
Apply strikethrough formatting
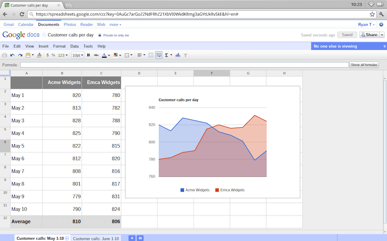pyautogui.click(x=96, y=55)
